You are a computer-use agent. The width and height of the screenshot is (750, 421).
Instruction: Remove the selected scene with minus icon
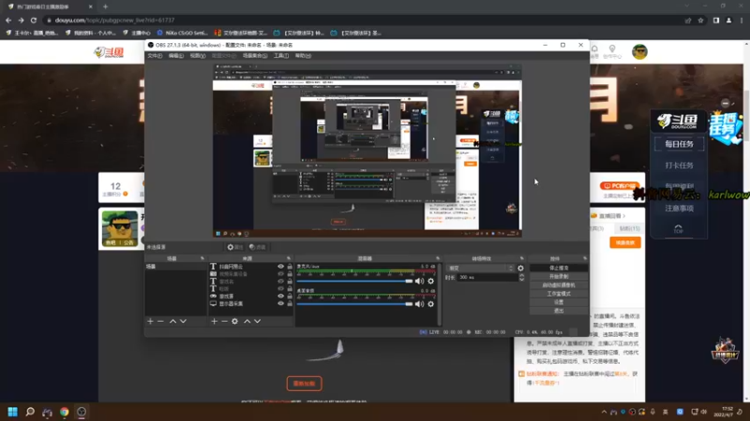tap(160, 321)
